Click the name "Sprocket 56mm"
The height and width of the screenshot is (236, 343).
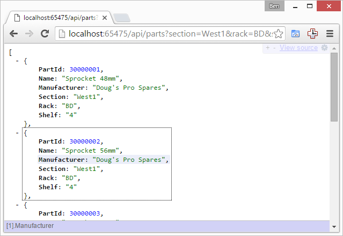tap(90, 151)
